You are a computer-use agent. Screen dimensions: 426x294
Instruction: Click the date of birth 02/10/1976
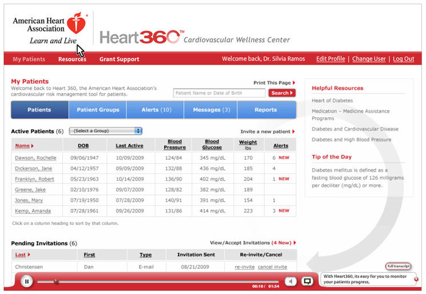[84, 190]
